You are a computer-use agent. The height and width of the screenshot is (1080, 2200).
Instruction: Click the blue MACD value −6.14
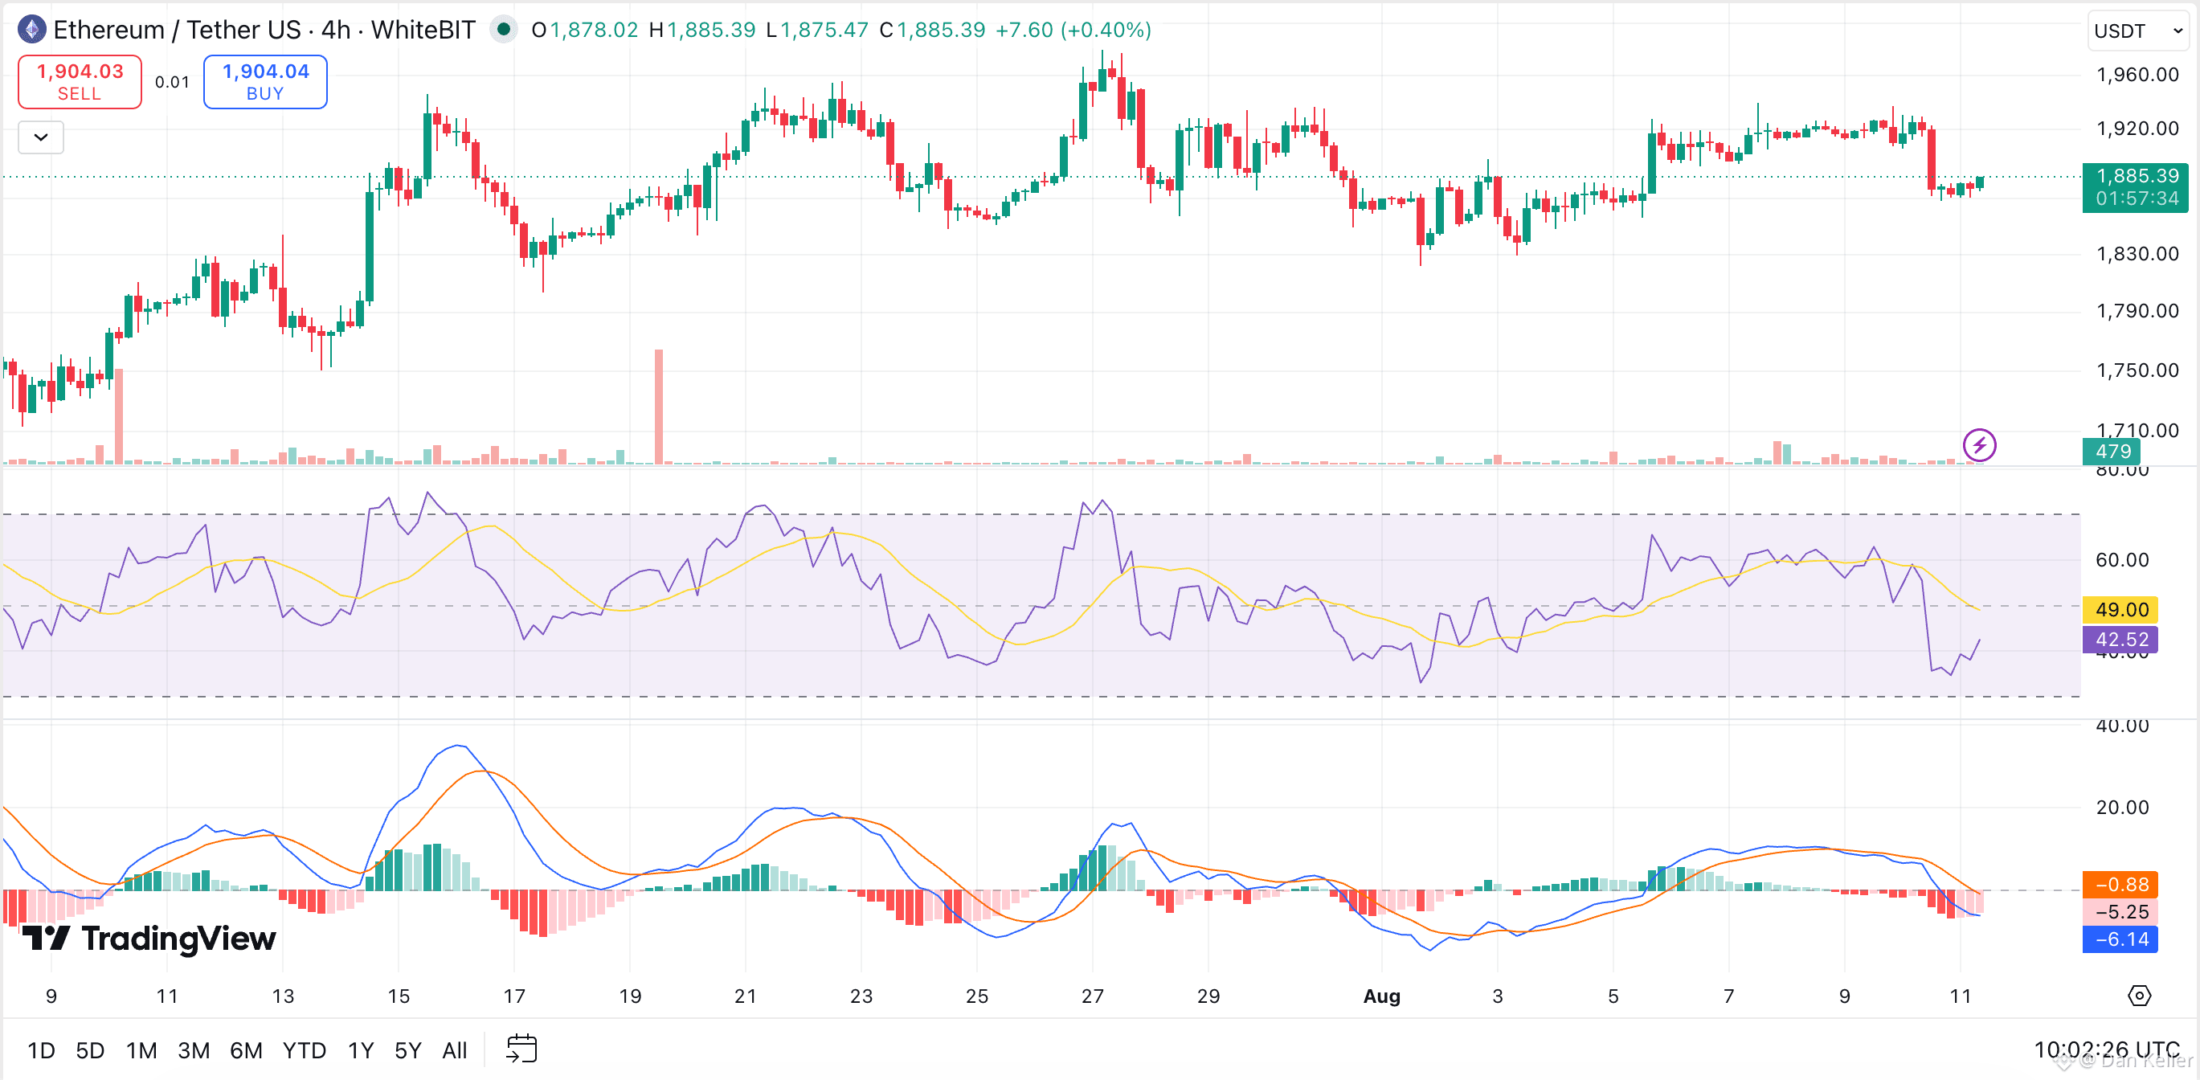pos(2121,939)
